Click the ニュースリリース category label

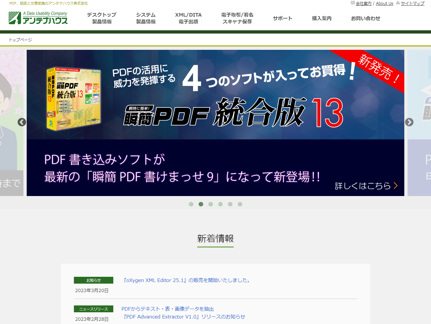point(93,309)
